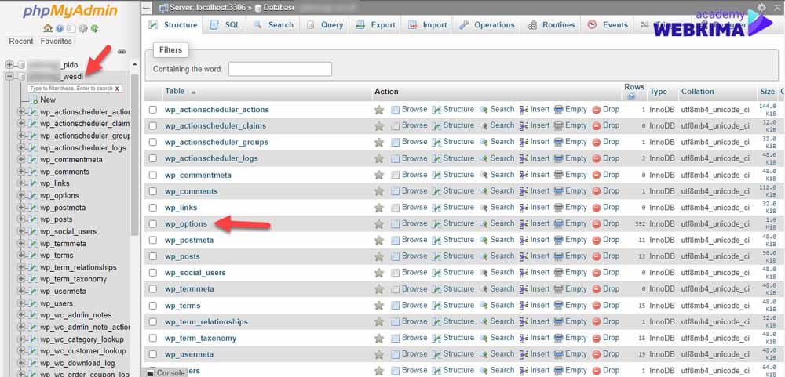The height and width of the screenshot is (377, 785).
Task: Collapse navigation panel arrow button
Action: (146, 8)
